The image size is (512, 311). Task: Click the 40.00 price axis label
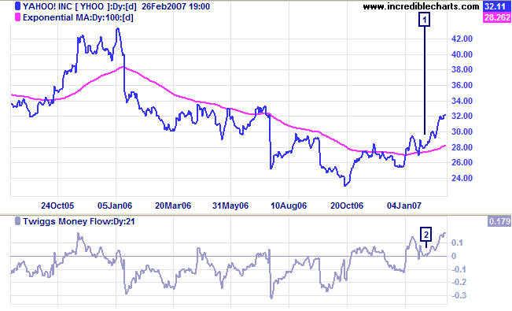pyautogui.click(x=462, y=54)
